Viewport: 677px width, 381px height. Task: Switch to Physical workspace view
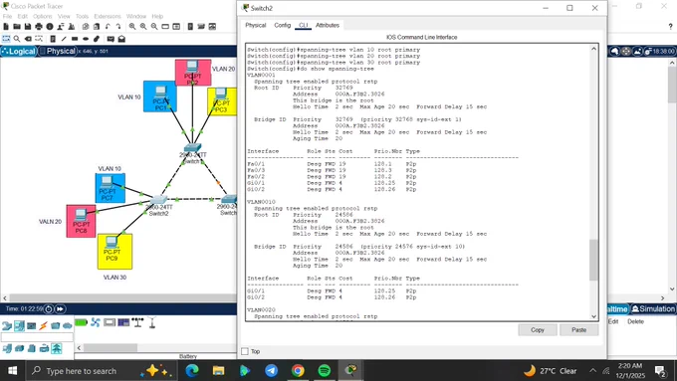(x=57, y=51)
